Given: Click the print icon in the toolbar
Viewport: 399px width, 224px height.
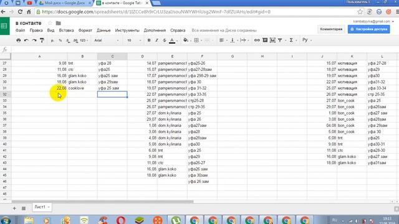Looking at the screenshot, I should point(18,40).
